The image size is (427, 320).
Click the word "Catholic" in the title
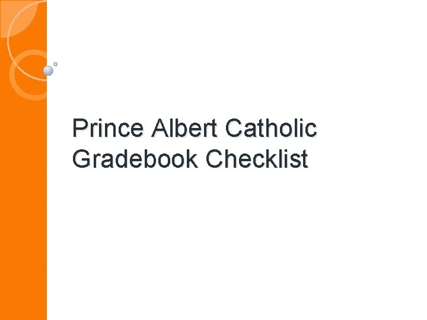272,128
